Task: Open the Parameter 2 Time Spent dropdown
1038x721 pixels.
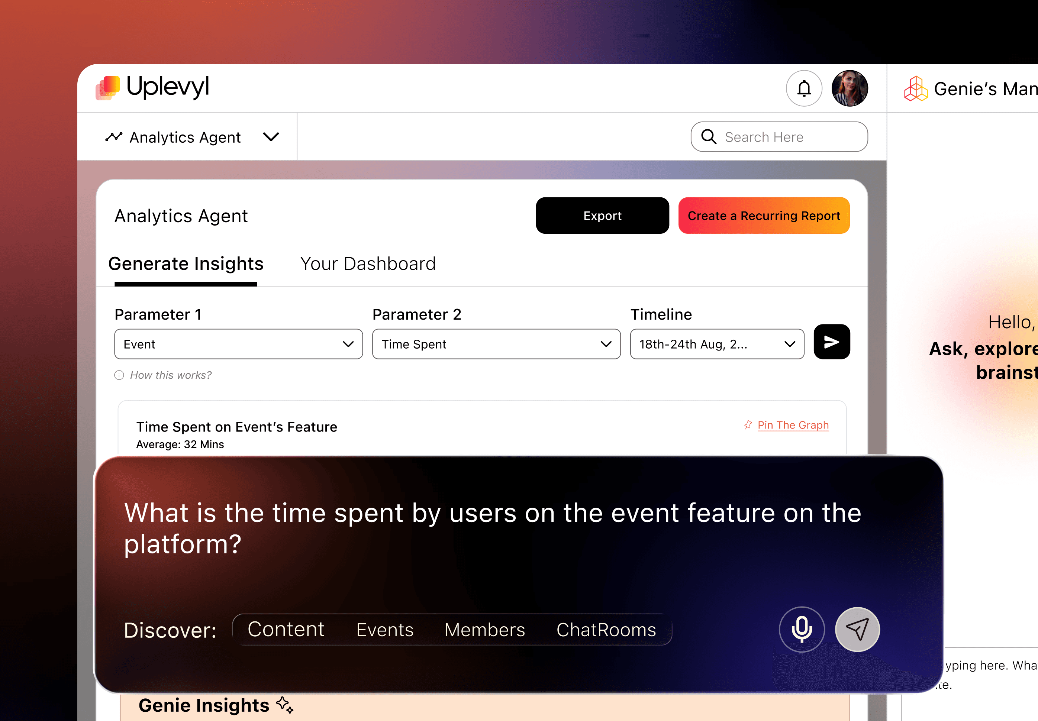Action: 496,344
